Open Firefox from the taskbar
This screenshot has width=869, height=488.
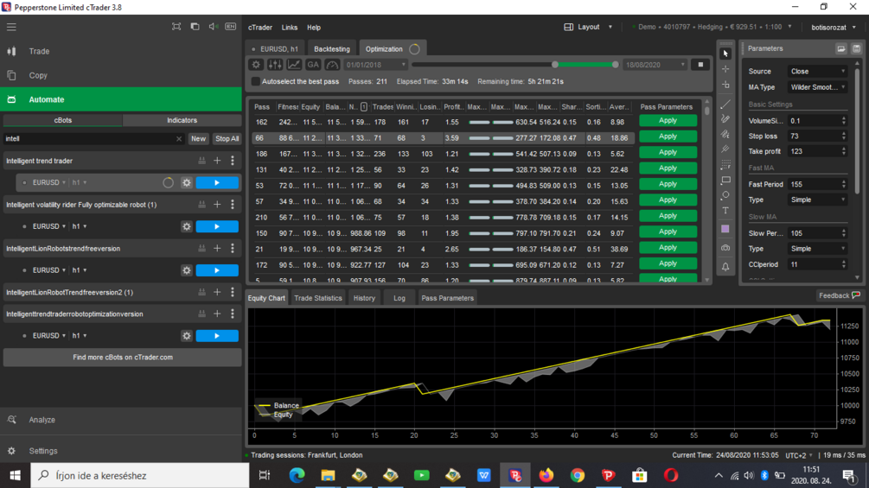click(x=546, y=475)
